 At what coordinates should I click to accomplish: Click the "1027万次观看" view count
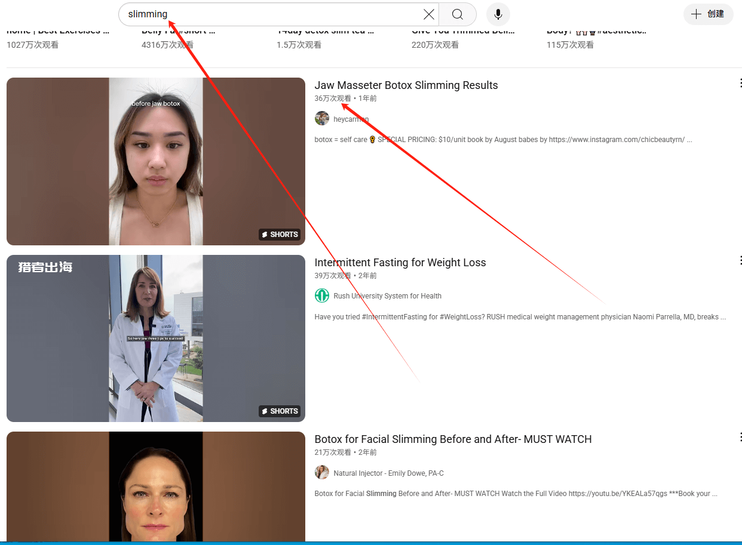click(x=33, y=45)
